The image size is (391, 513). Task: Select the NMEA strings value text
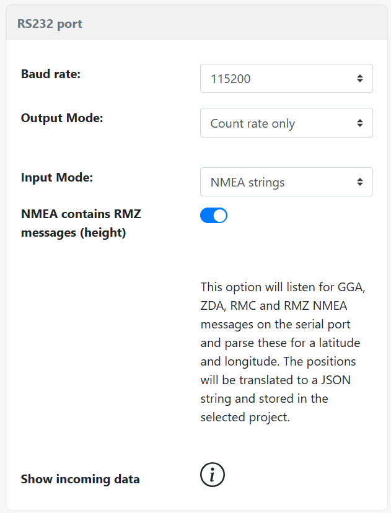[248, 183]
